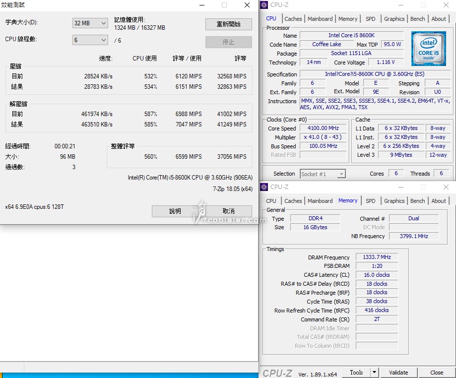This screenshot has height=378, width=456.
Task: Open the CPU threads count dropdown
Action: (x=90, y=40)
